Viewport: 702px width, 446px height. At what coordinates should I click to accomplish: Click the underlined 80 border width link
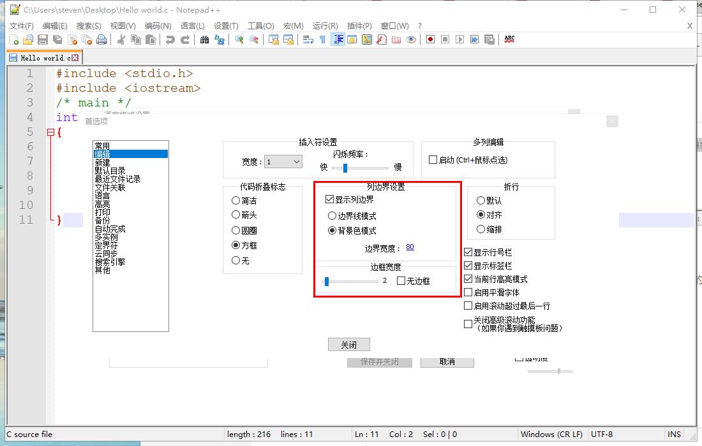(409, 248)
